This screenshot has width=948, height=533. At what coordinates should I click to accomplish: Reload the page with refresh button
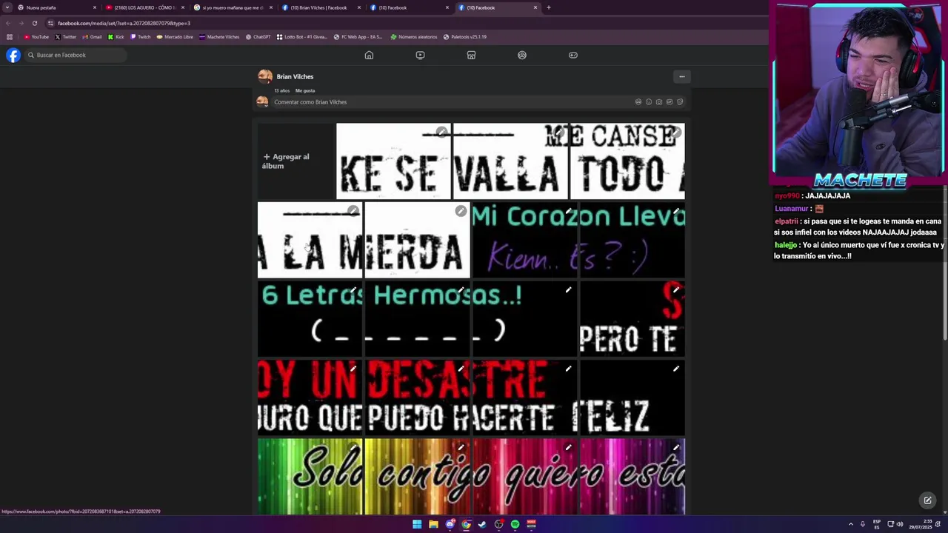point(34,23)
